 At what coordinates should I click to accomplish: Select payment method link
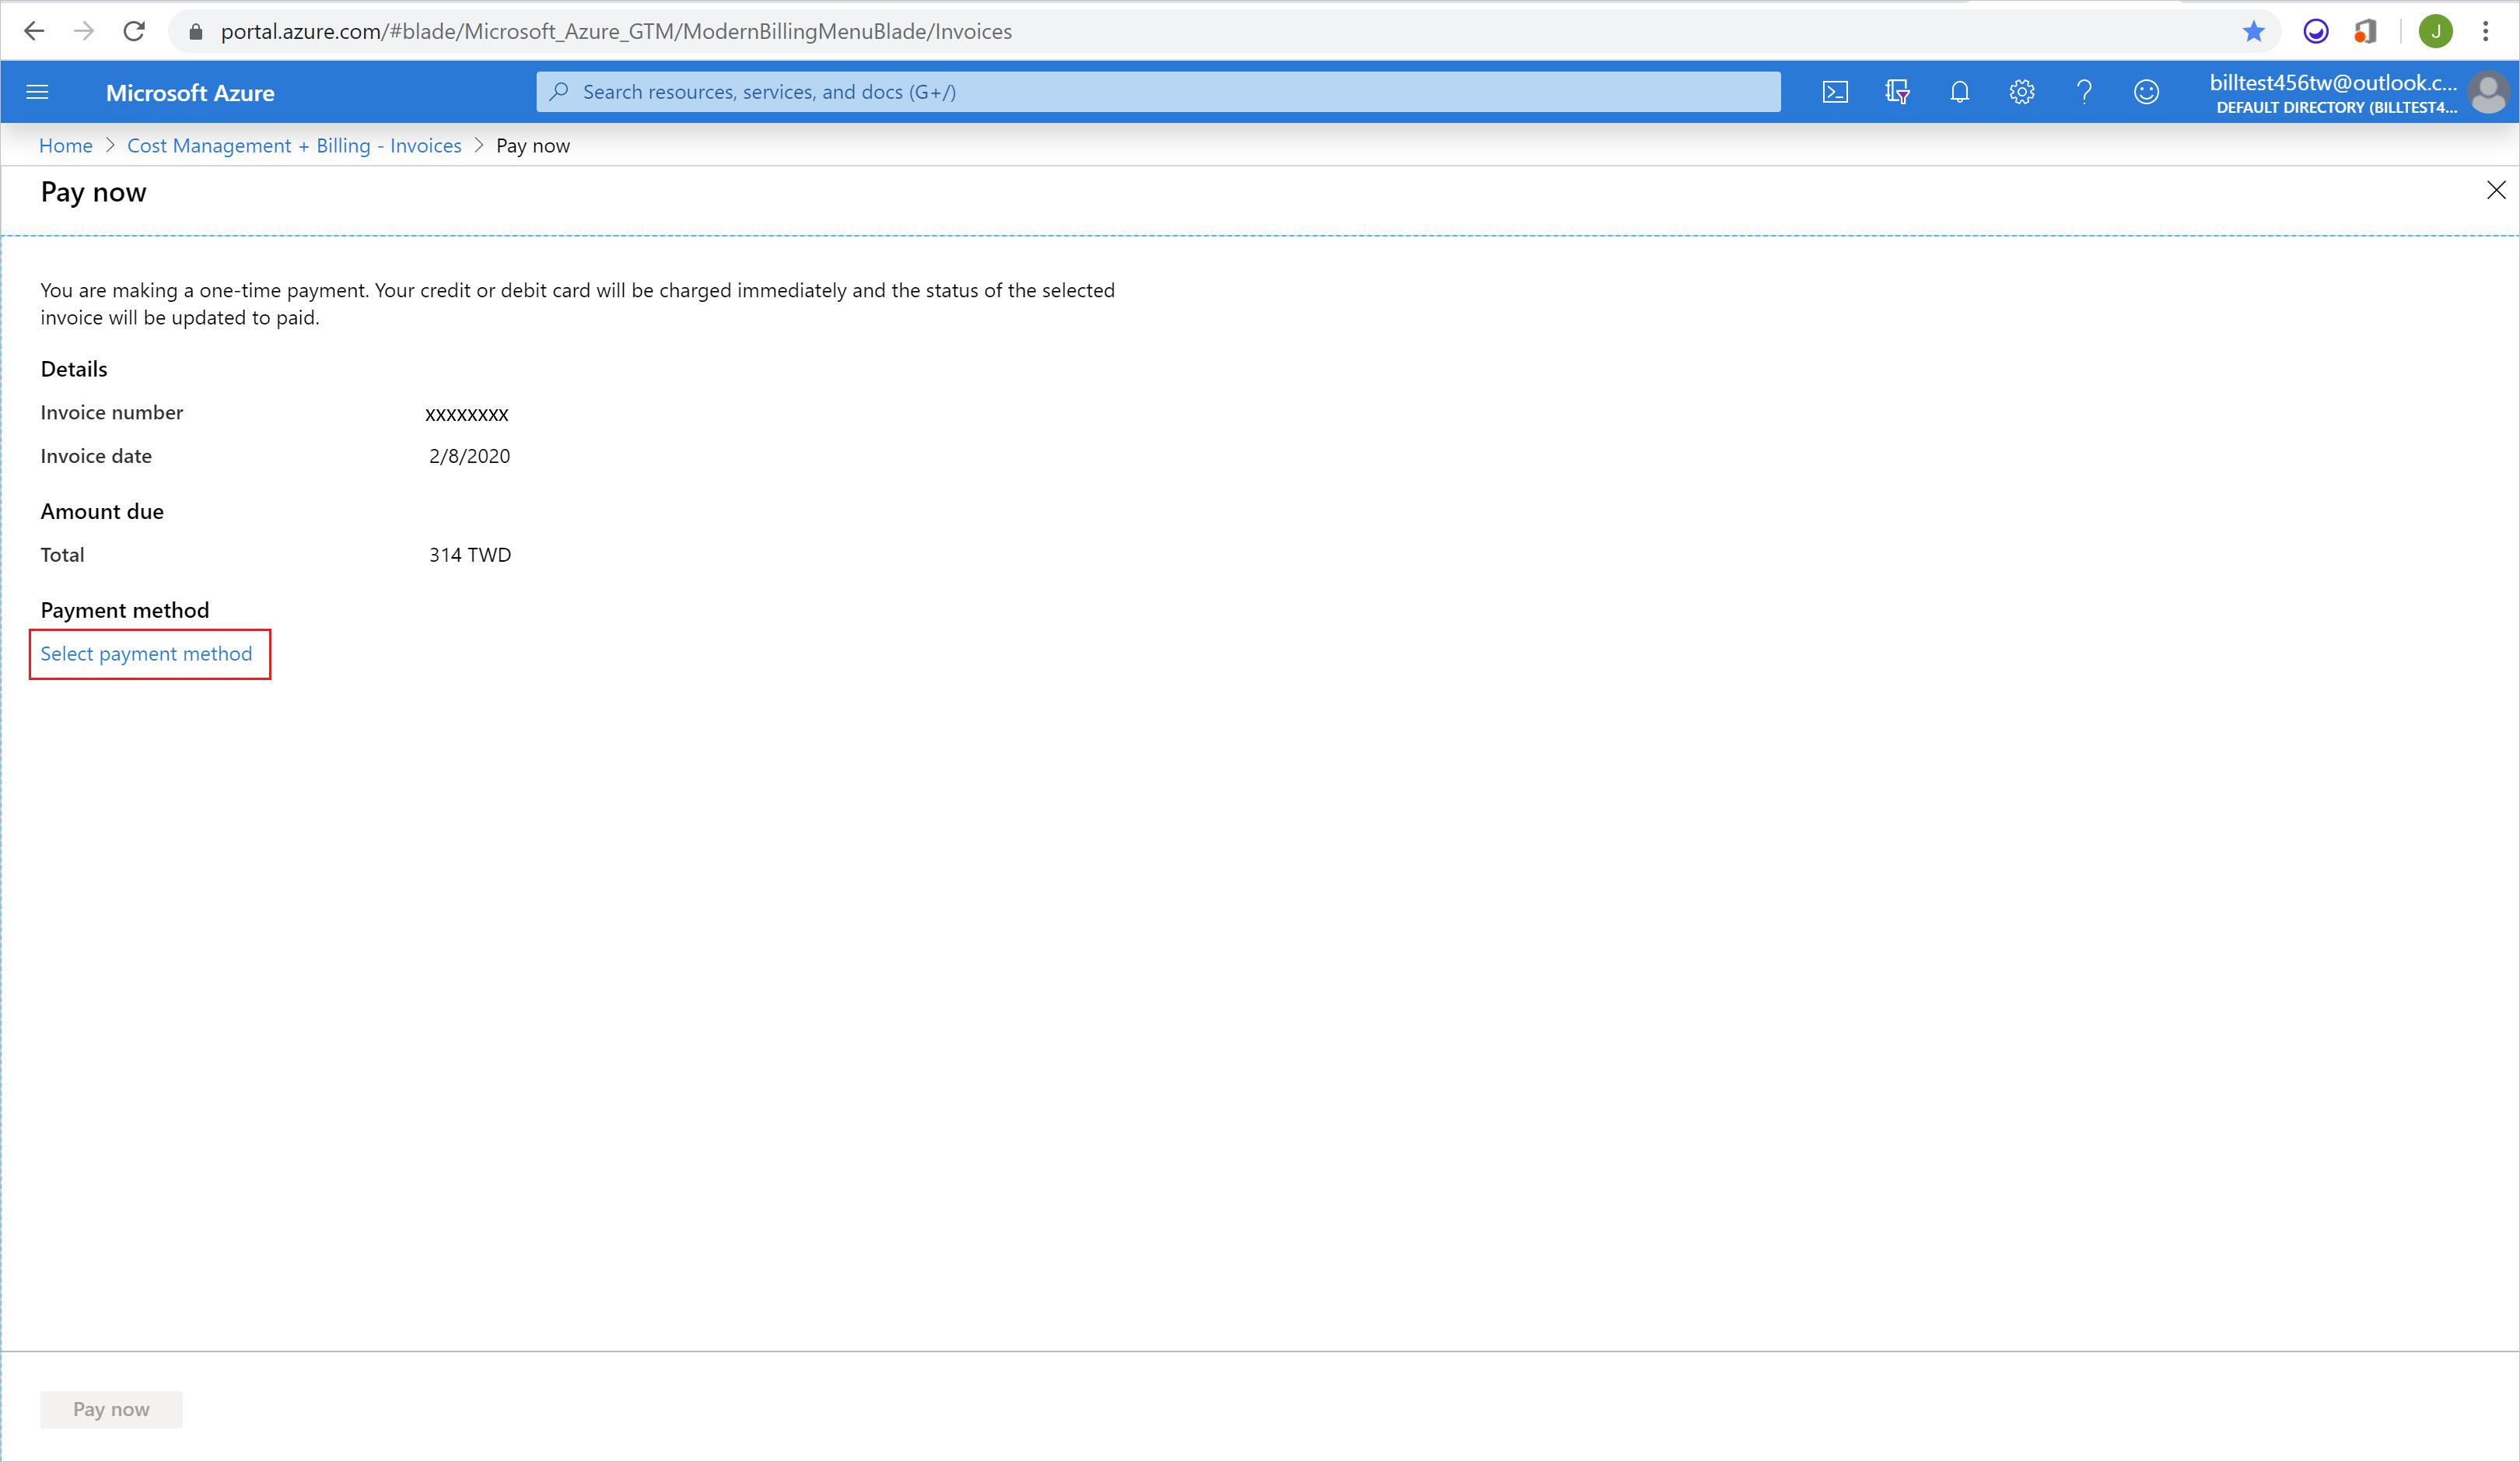click(x=146, y=653)
